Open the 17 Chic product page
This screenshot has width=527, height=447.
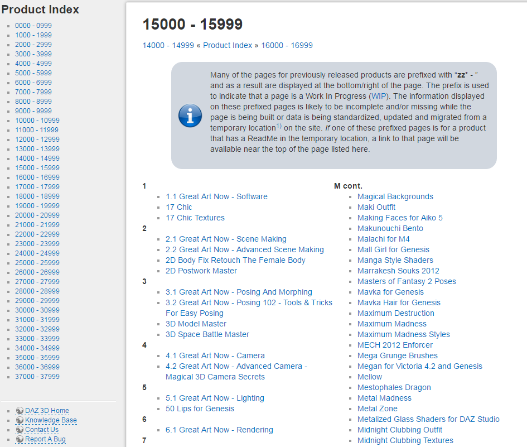click(x=179, y=207)
